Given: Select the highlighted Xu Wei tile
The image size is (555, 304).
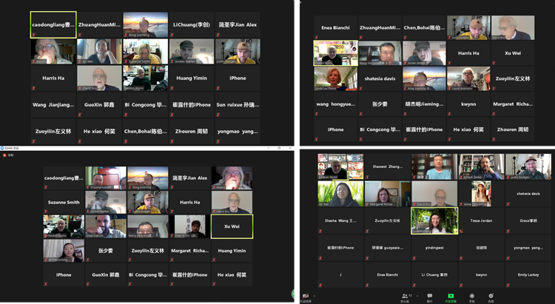Looking at the screenshot, I should tap(232, 226).
